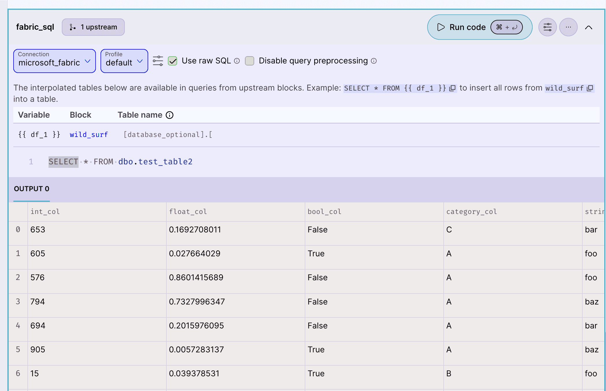Image resolution: width=606 pixels, height=391 pixels.
Task: Open the 1 upstream button
Action: pos(93,27)
